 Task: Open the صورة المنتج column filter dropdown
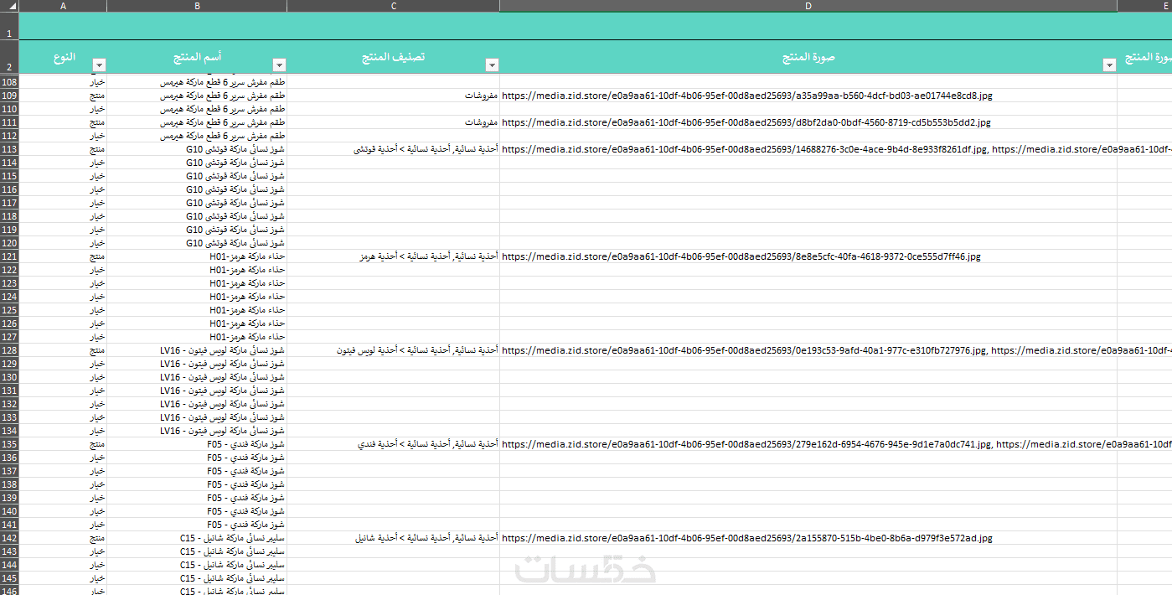tap(1110, 65)
